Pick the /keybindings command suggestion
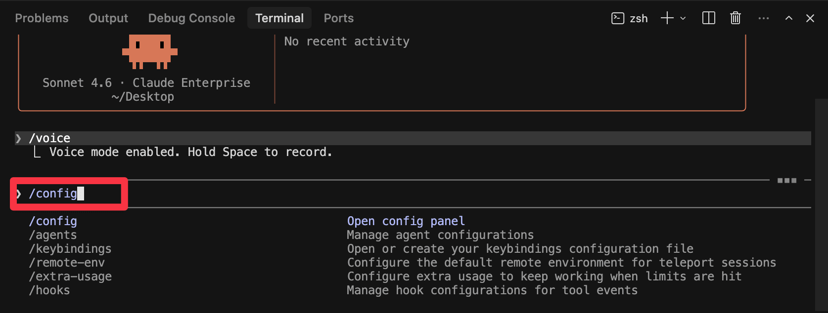 click(70, 249)
